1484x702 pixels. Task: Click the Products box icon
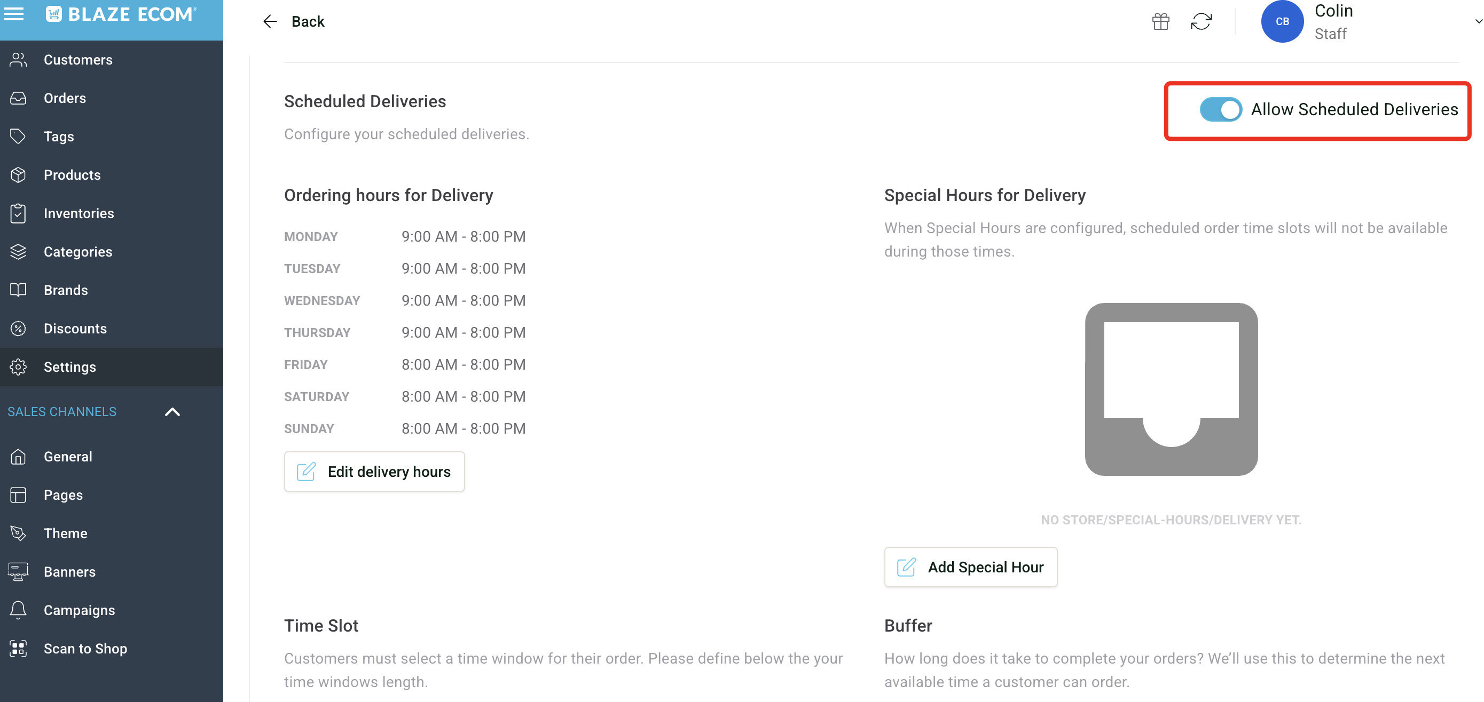pos(19,175)
